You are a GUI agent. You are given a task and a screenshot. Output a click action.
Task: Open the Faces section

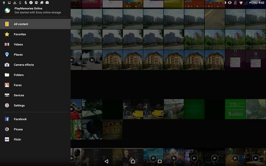click(x=35, y=85)
